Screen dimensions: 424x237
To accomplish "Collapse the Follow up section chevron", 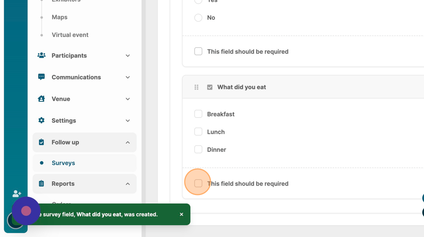I will point(128,143).
